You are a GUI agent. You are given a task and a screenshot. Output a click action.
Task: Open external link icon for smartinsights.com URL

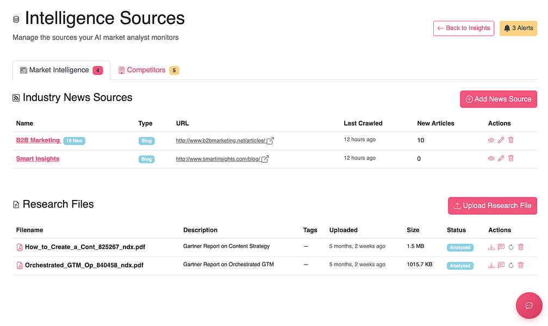click(265, 159)
